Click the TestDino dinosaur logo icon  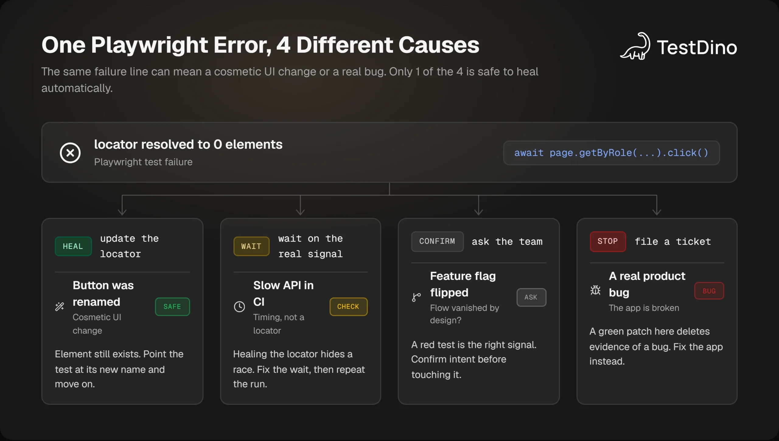click(x=635, y=46)
